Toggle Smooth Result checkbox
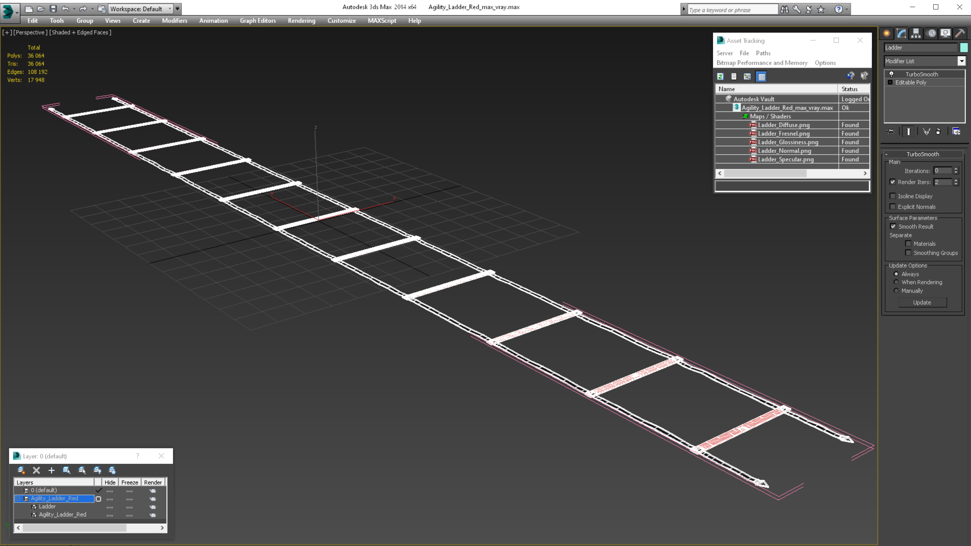971x546 pixels. 893,226
